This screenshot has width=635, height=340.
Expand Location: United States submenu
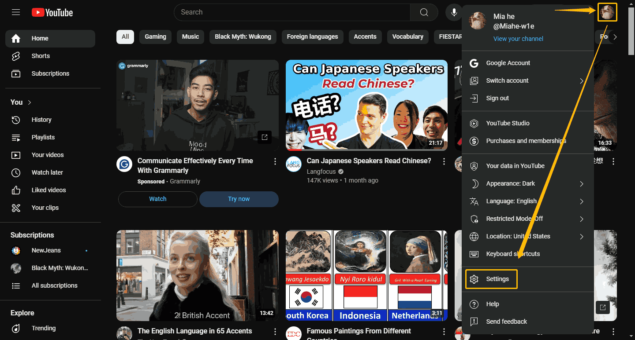(x=528, y=236)
